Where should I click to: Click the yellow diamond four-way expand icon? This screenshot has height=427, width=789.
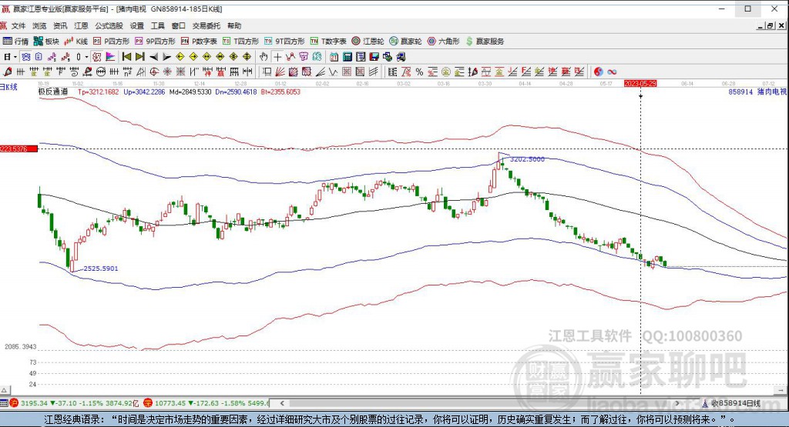[247, 57]
